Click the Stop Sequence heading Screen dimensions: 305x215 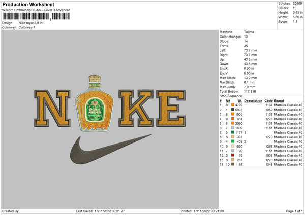coord(231,95)
